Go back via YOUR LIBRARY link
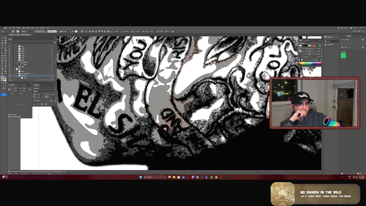The height and width of the screenshot is (206, 366). click(346, 39)
